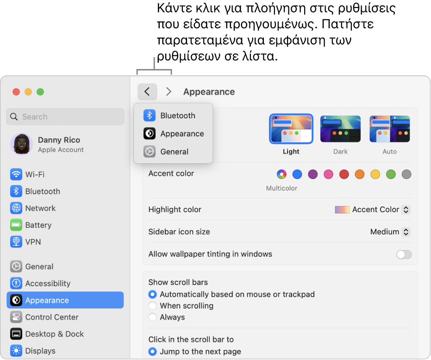Toggle Allow wallpaper tinting in windows
This screenshot has width=431, height=360.
pyautogui.click(x=404, y=254)
